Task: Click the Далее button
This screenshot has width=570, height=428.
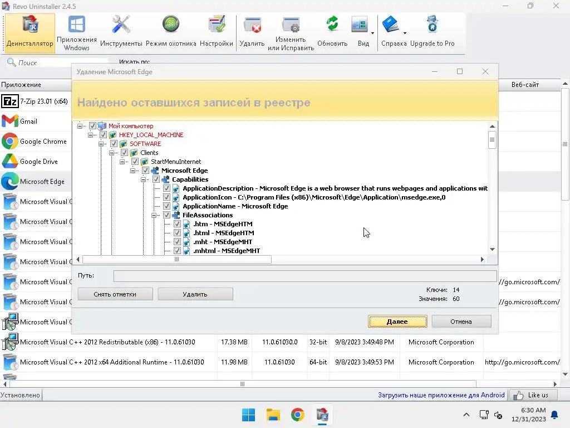Action: pos(397,322)
